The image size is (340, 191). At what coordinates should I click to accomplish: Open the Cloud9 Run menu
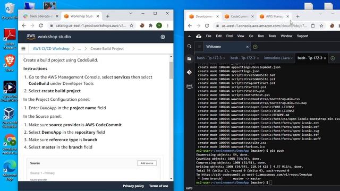(x=261, y=36)
